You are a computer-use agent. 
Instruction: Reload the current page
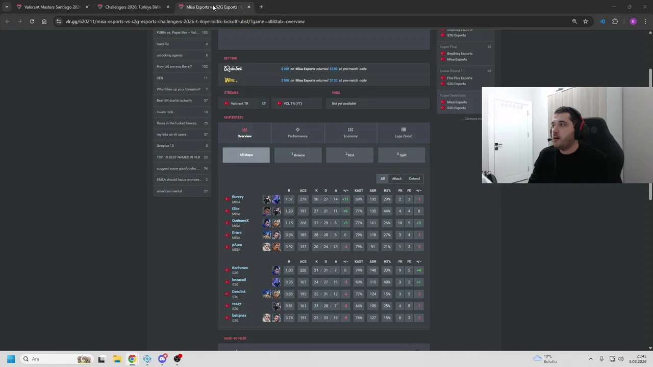pyautogui.click(x=32, y=21)
